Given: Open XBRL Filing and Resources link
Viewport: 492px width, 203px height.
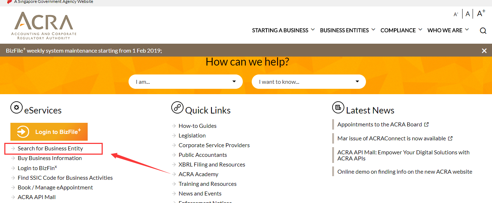Looking at the screenshot, I should pos(212,165).
